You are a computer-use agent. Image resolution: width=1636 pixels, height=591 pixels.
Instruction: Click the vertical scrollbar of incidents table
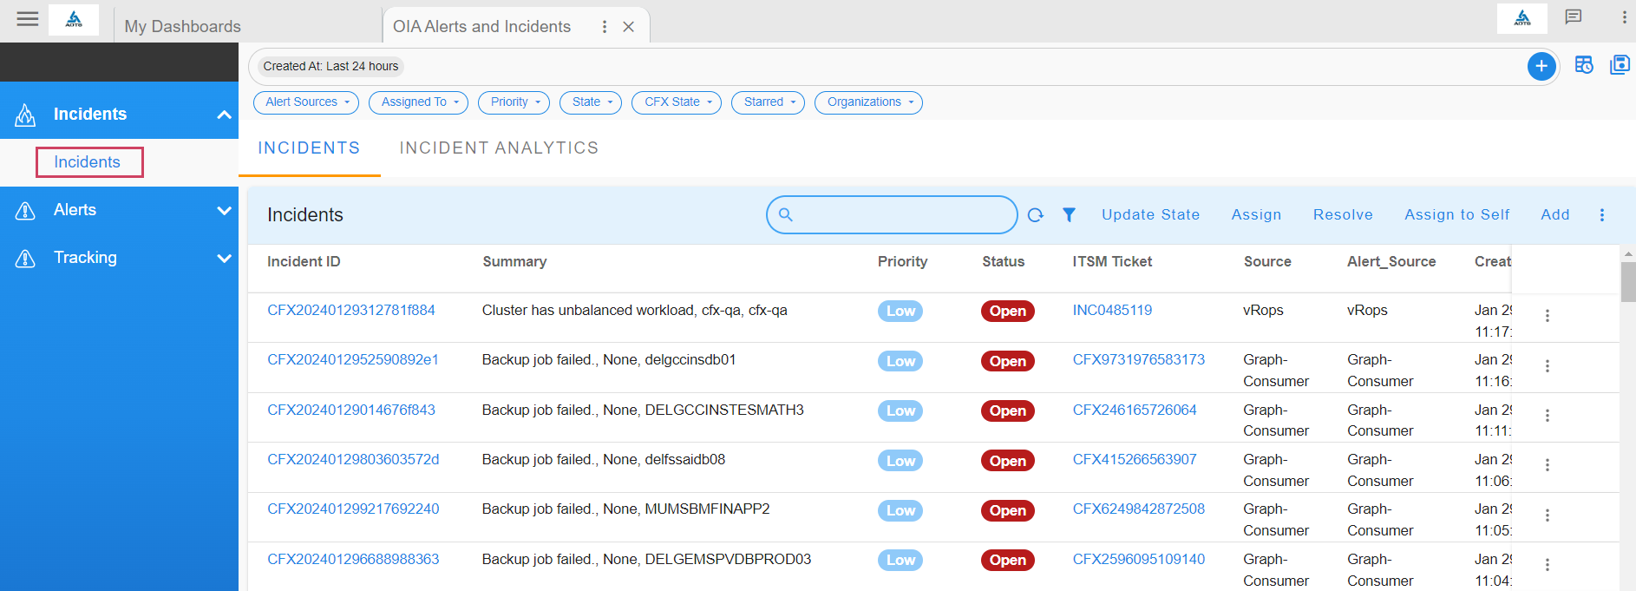pos(1627,282)
